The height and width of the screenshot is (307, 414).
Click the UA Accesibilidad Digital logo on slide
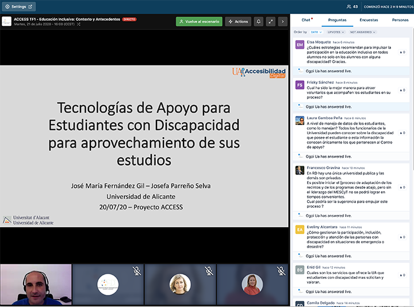click(259, 72)
